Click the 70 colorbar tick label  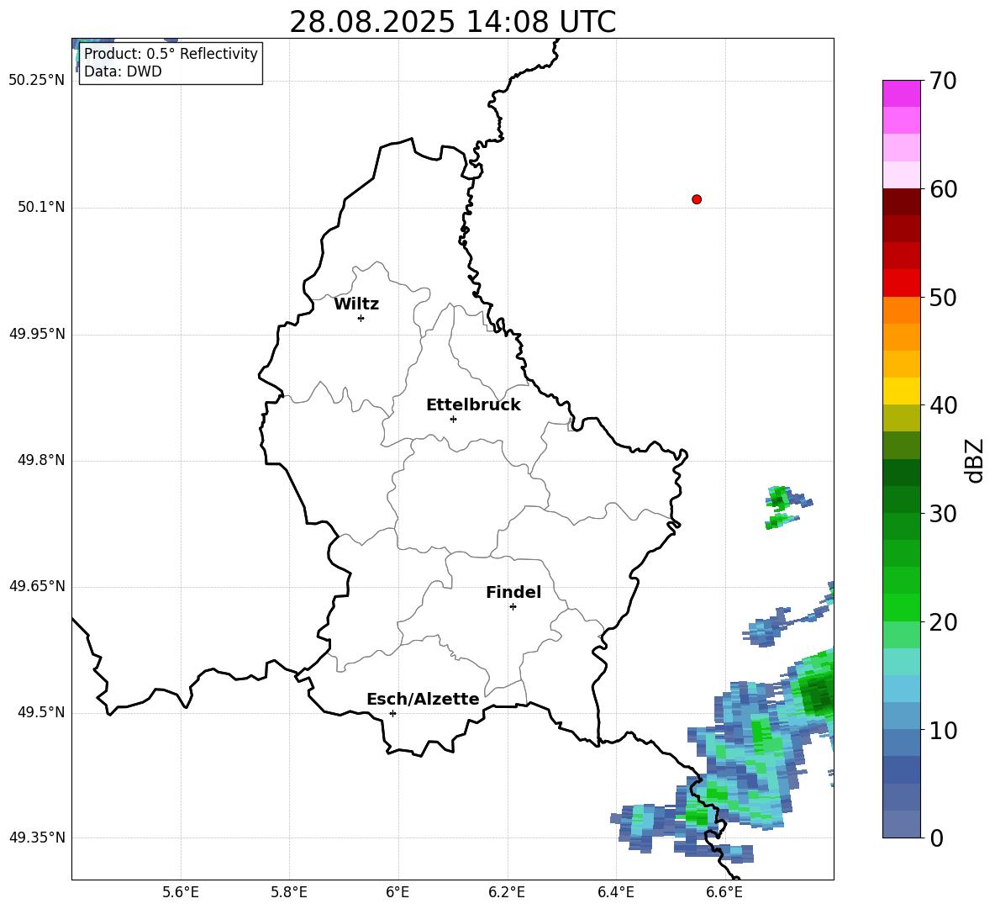point(943,82)
